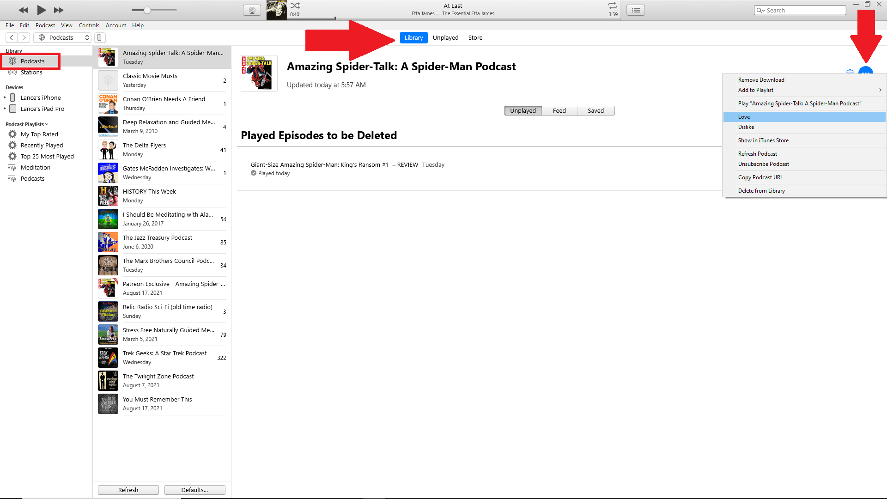Open the Meditation playlist
This screenshot has height=499, width=887.
click(36, 168)
